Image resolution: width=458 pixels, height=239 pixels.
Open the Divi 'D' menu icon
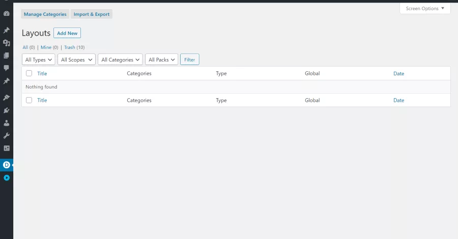[7, 165]
